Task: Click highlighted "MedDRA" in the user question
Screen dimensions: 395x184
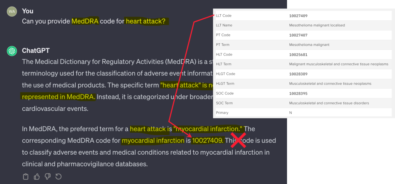Action: [x=85, y=21]
